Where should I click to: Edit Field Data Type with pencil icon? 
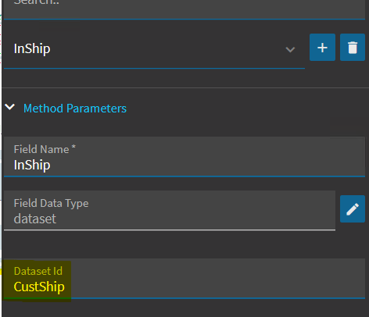click(x=353, y=209)
